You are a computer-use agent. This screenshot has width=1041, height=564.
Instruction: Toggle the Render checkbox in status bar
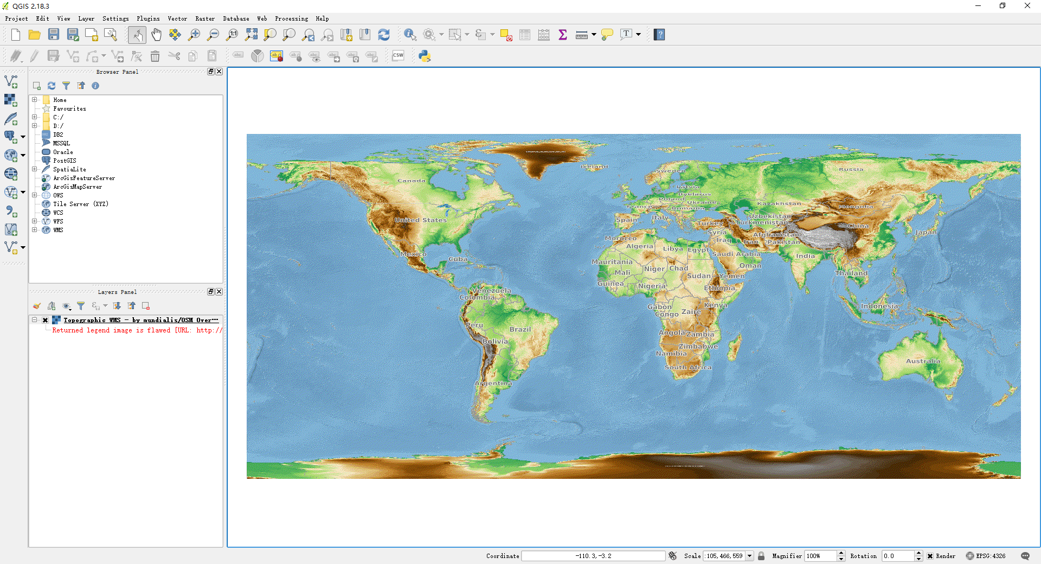pyautogui.click(x=930, y=556)
